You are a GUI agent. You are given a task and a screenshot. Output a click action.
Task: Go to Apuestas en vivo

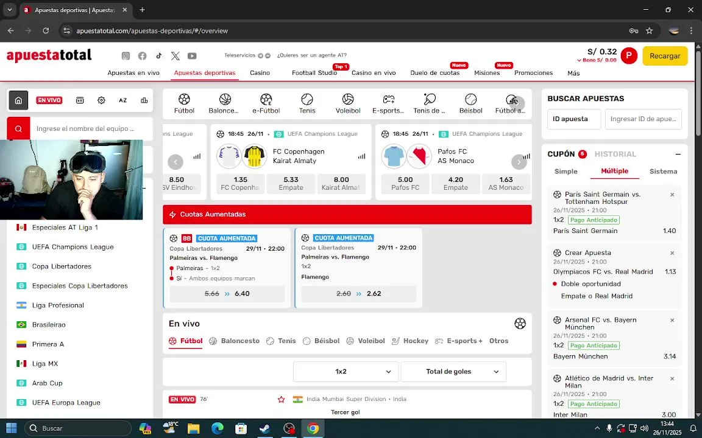click(x=133, y=73)
